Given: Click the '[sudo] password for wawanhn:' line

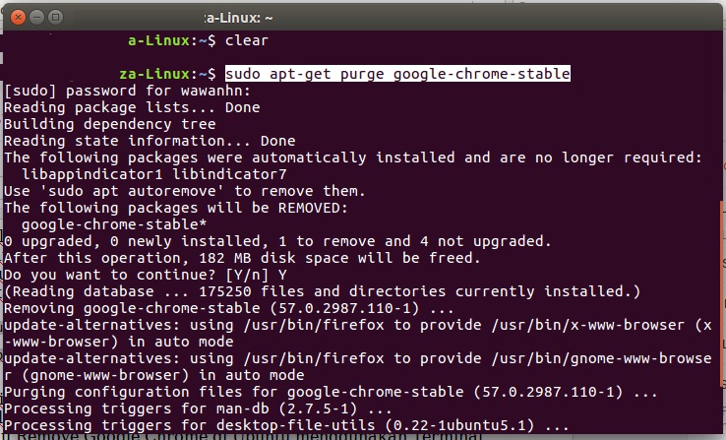Looking at the screenshot, I should (127, 91).
